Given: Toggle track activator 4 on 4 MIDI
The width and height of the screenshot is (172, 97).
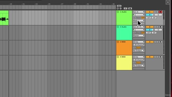Looking at the screenshot, I should point(150,57).
